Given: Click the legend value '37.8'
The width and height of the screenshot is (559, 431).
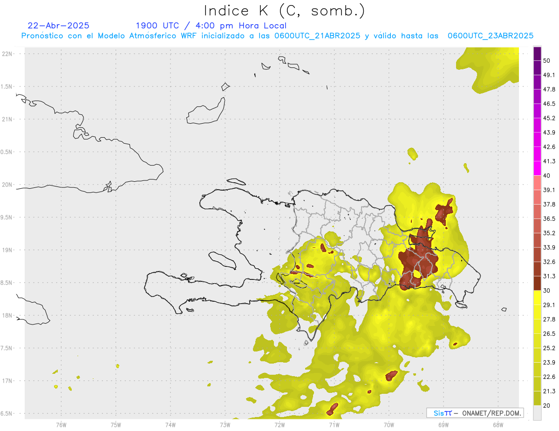Looking at the screenshot, I should (549, 204).
